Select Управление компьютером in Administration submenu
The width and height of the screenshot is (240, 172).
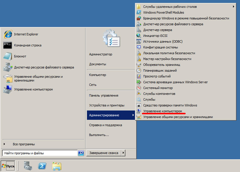(x=163, y=111)
